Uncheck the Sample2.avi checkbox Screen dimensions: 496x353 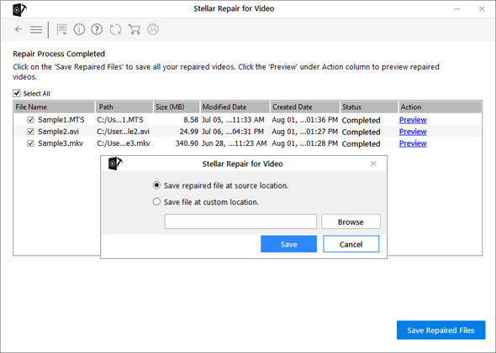pos(30,132)
